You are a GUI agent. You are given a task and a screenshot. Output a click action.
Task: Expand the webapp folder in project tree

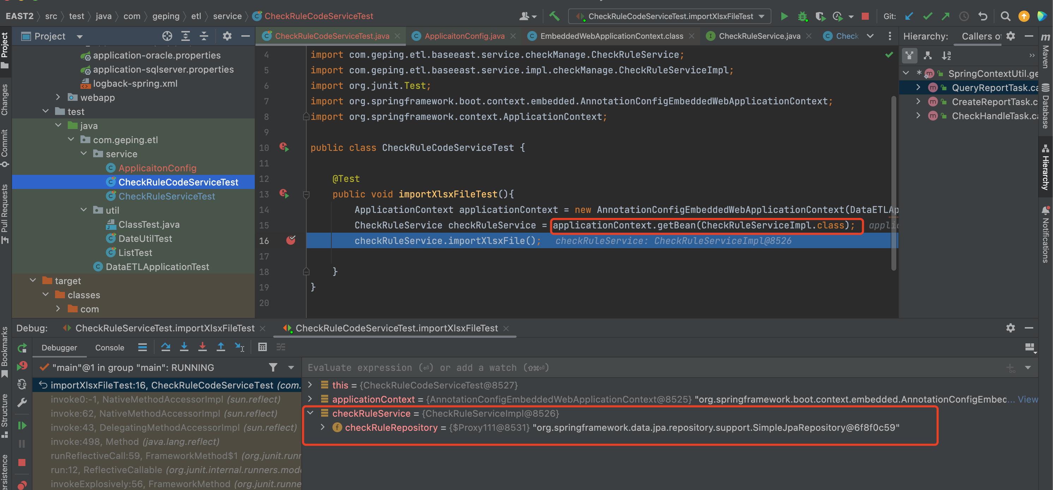click(x=58, y=97)
